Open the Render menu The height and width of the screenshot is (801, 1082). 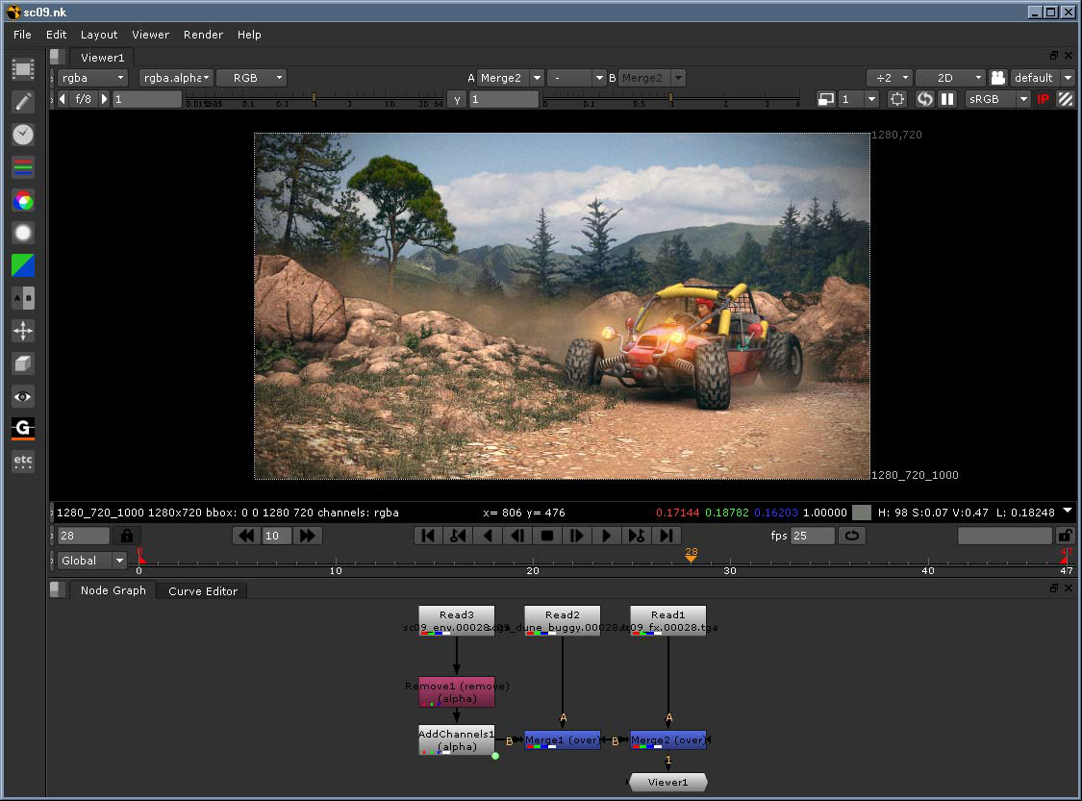[x=203, y=35]
